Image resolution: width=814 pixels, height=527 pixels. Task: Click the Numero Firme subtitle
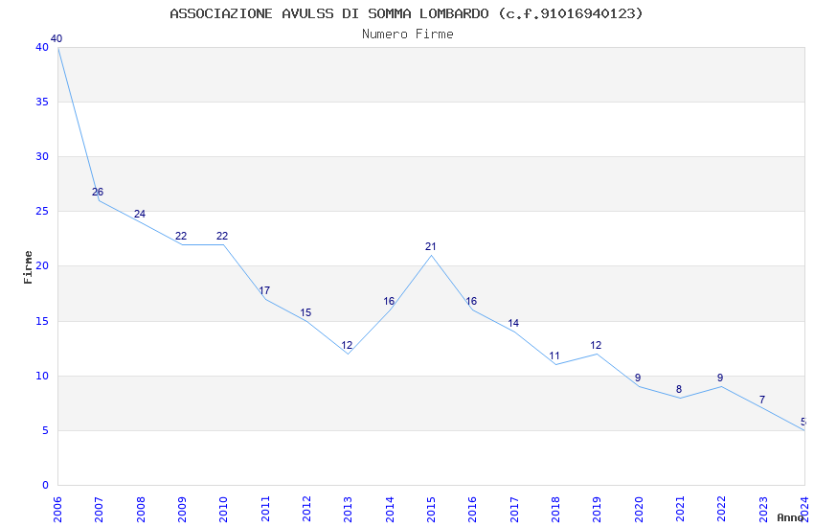[x=408, y=34]
